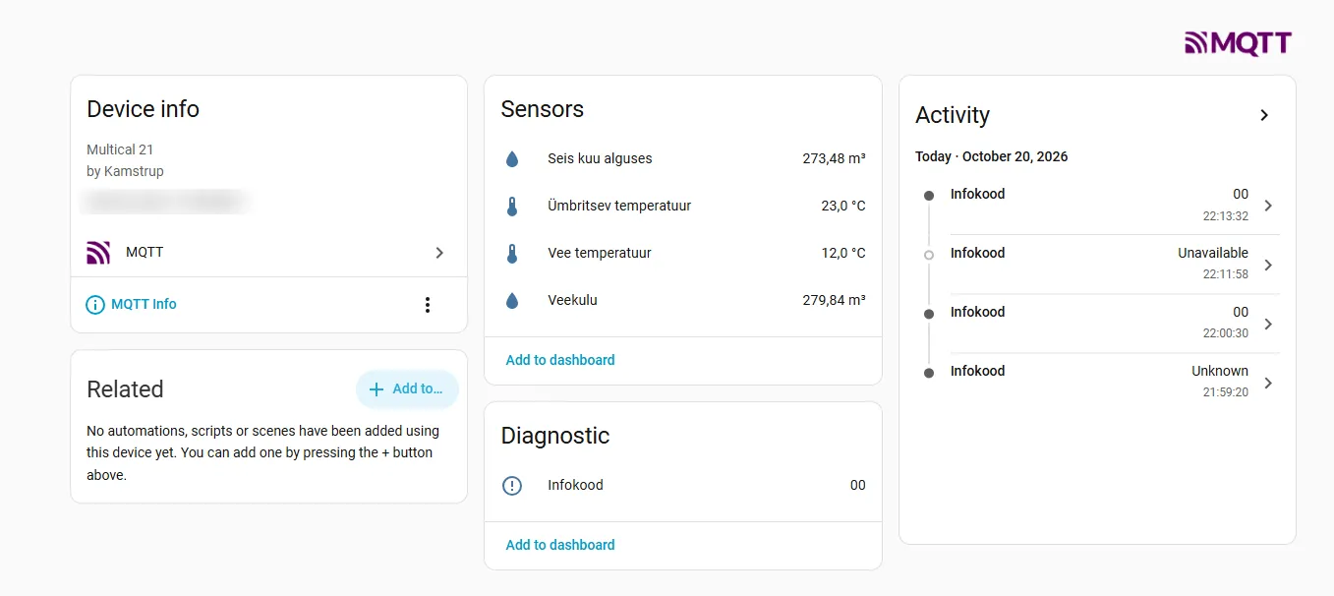Viewport: 1334px width, 596px height.
Task: Click water drop icon for Veekulu
Action: coord(512,301)
